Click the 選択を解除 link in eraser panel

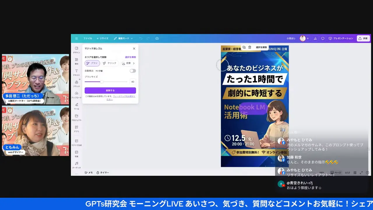(x=130, y=57)
